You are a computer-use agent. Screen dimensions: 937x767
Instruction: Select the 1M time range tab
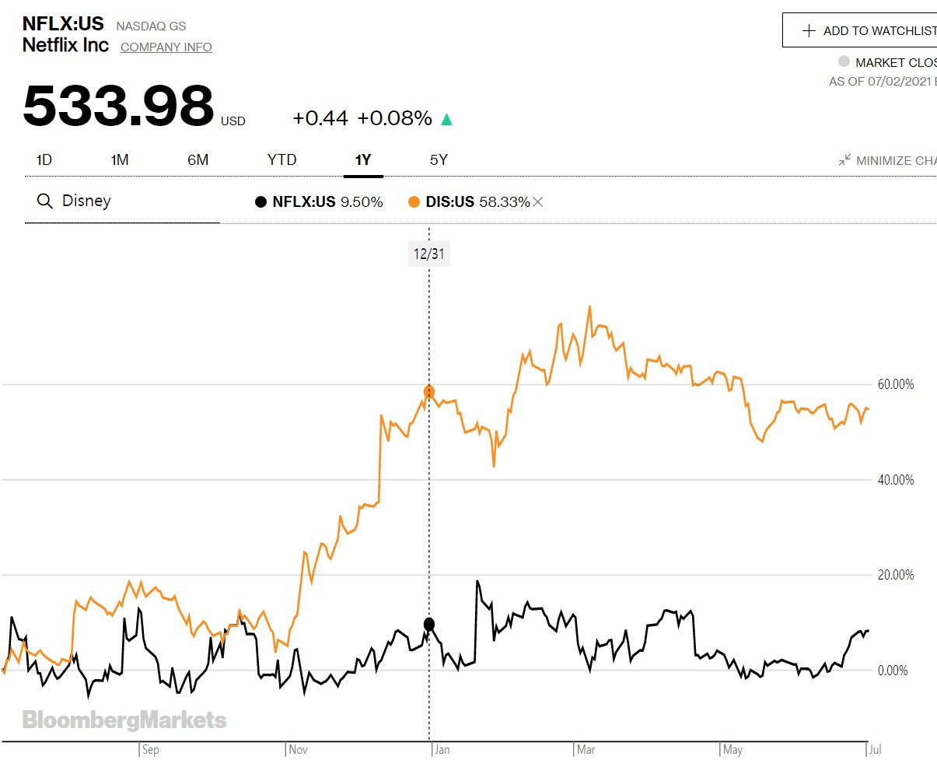click(x=120, y=159)
